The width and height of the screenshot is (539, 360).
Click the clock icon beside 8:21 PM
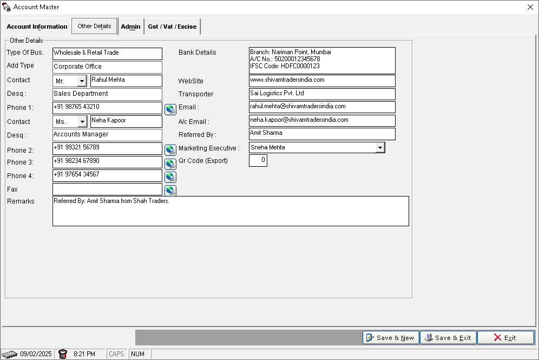[63, 354]
